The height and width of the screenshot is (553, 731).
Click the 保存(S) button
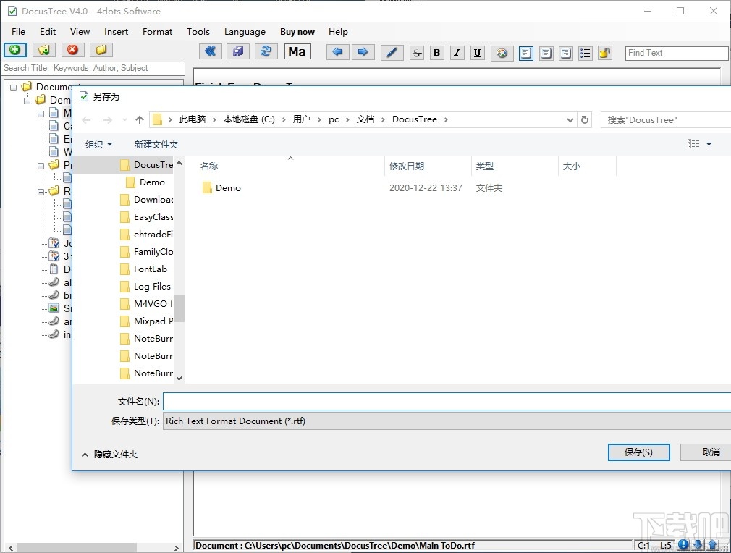[x=638, y=452]
